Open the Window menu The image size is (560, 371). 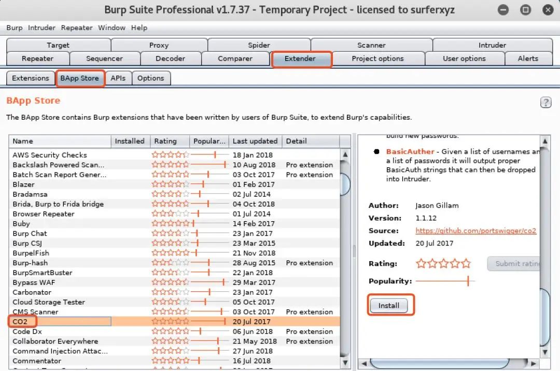click(112, 28)
